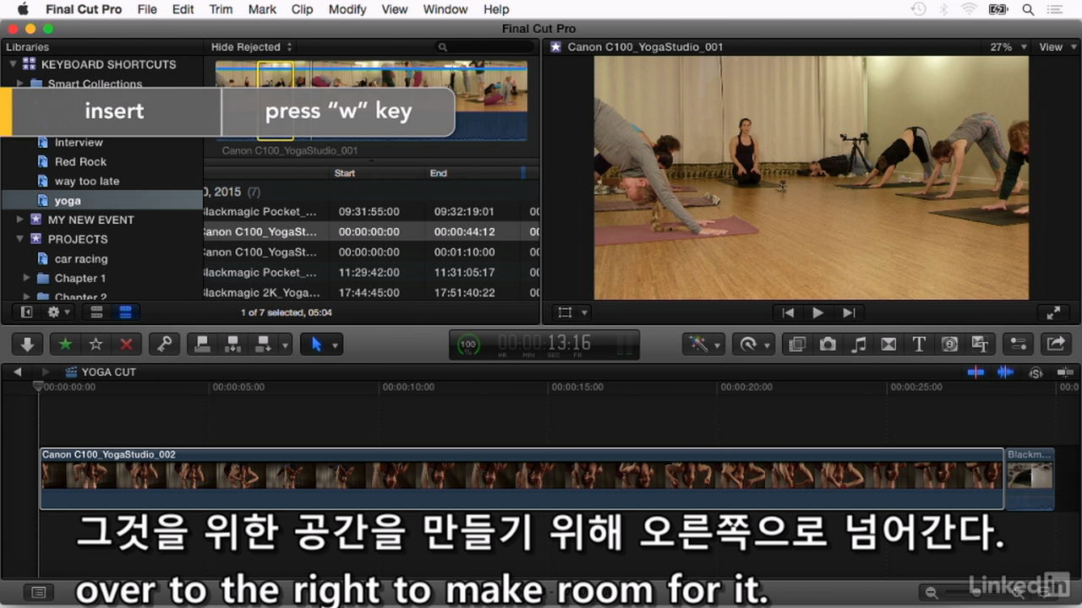Screen dimensions: 1082x608
Task: Play the clip in the viewer
Action: [x=817, y=312]
